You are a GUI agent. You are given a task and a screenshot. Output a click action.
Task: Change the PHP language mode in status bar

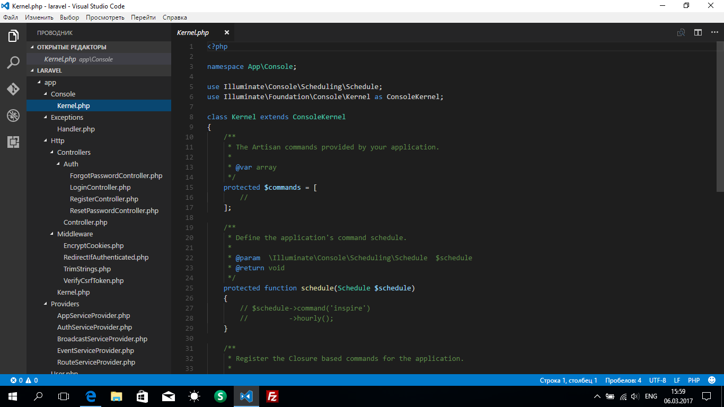coord(694,381)
